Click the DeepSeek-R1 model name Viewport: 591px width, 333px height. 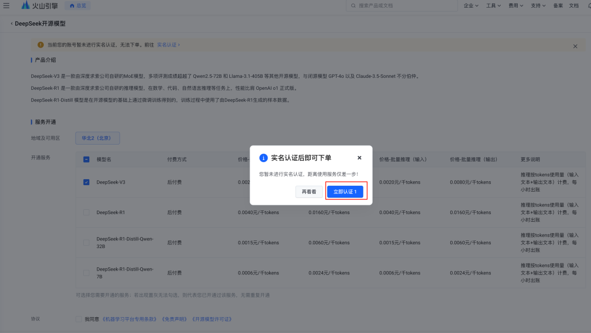tap(111, 213)
